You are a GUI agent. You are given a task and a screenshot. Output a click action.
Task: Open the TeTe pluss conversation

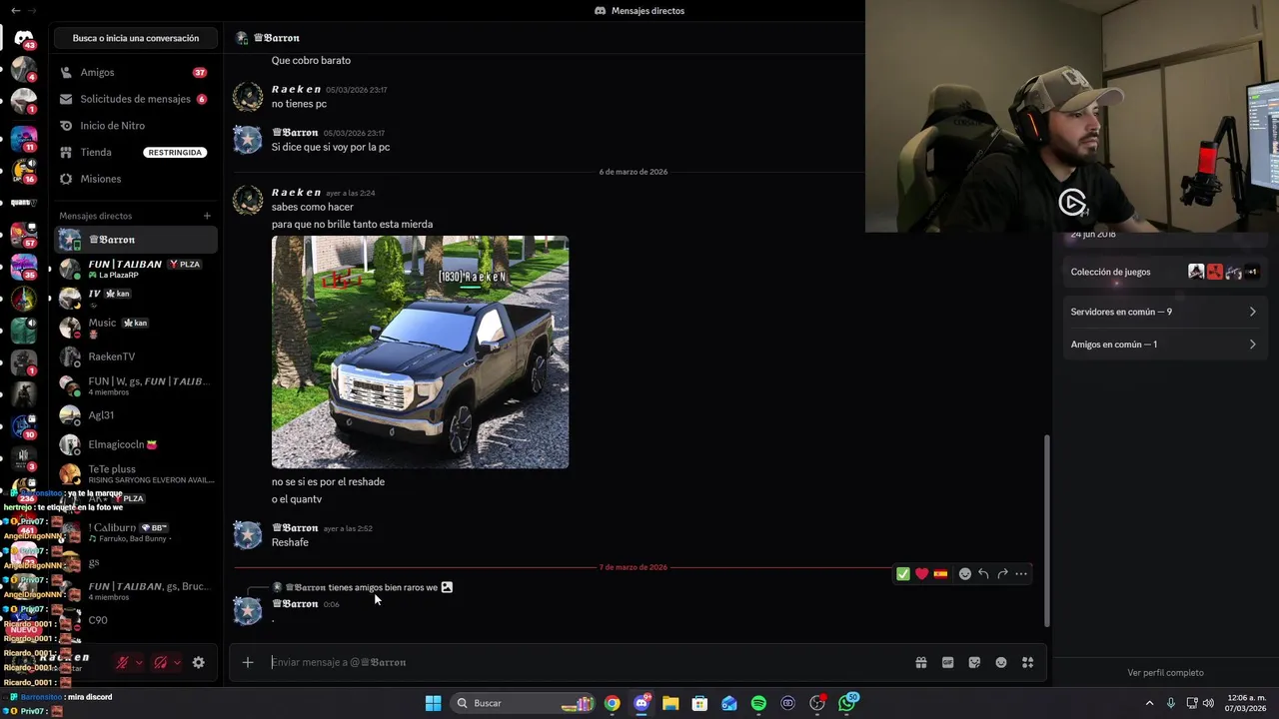[x=136, y=473]
